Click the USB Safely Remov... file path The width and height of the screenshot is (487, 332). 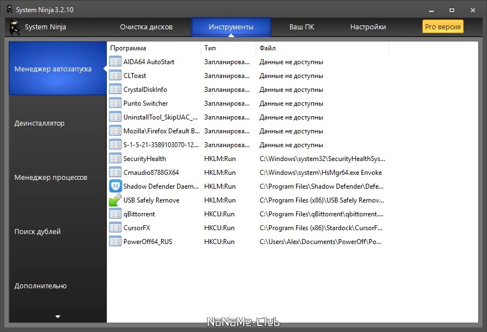322,200
